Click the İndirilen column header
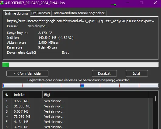161x129 pixels. pos(27,95)
